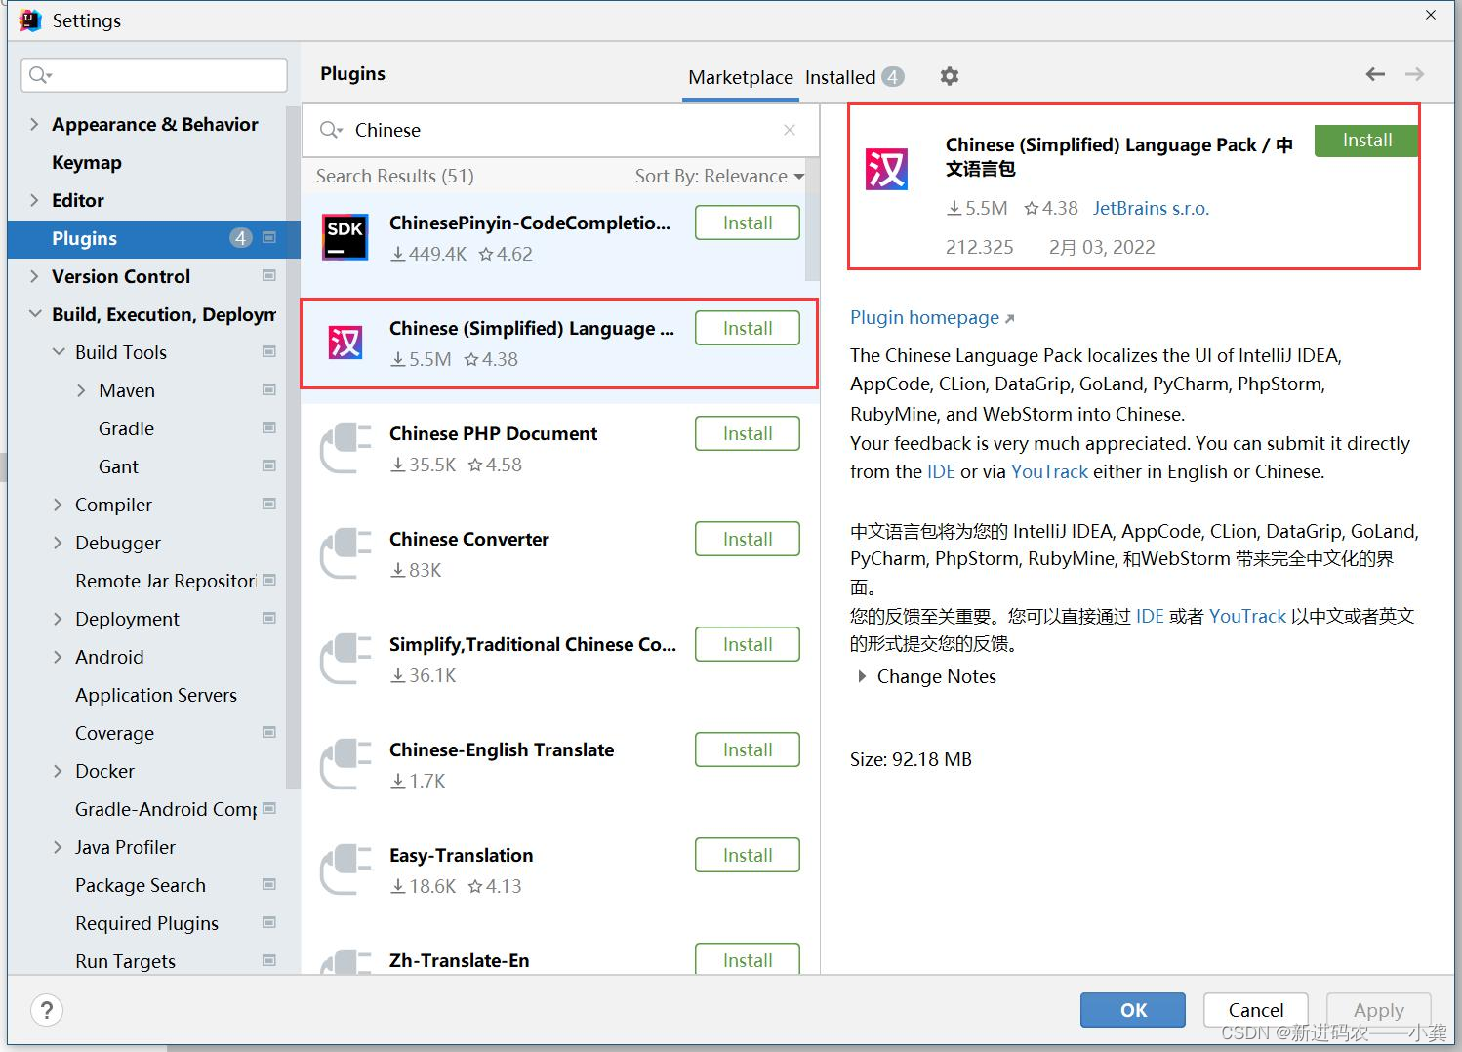Image resolution: width=1462 pixels, height=1052 pixels.
Task: Click the Plugins row project-level icon
Action: (269, 238)
